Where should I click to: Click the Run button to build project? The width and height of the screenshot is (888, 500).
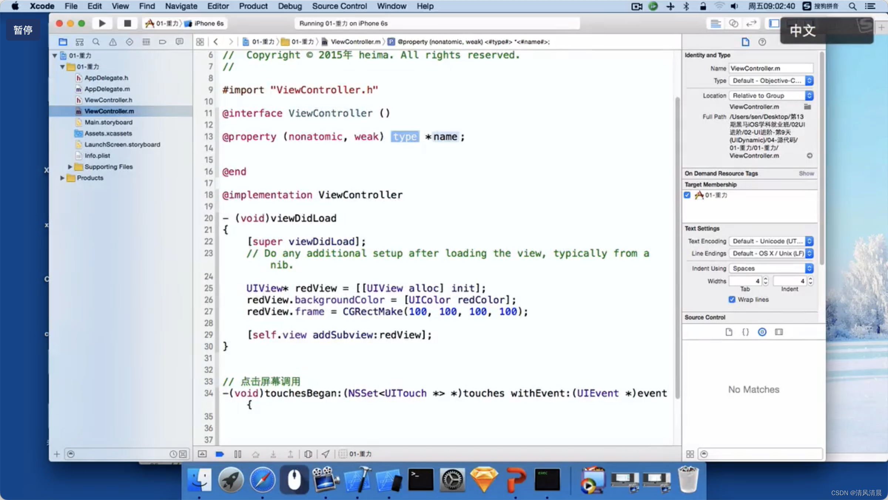click(x=101, y=23)
